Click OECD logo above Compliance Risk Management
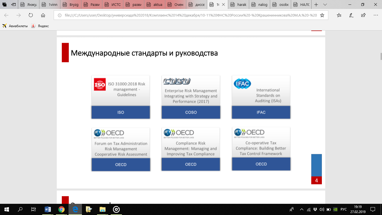The height and width of the screenshot is (215, 382). (x=179, y=134)
